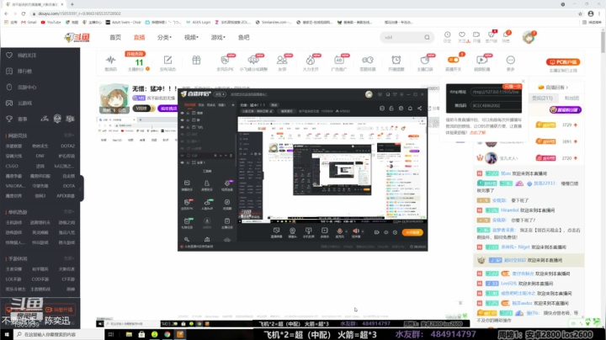The height and width of the screenshot is (340, 606).
Task: Expand 全部 beside 手游休闲 section
Action: pyautogui.click(x=69, y=258)
